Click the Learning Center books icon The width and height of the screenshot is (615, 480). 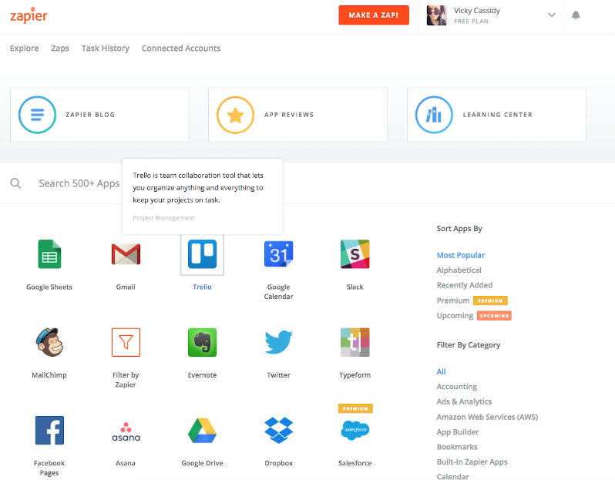pos(434,115)
